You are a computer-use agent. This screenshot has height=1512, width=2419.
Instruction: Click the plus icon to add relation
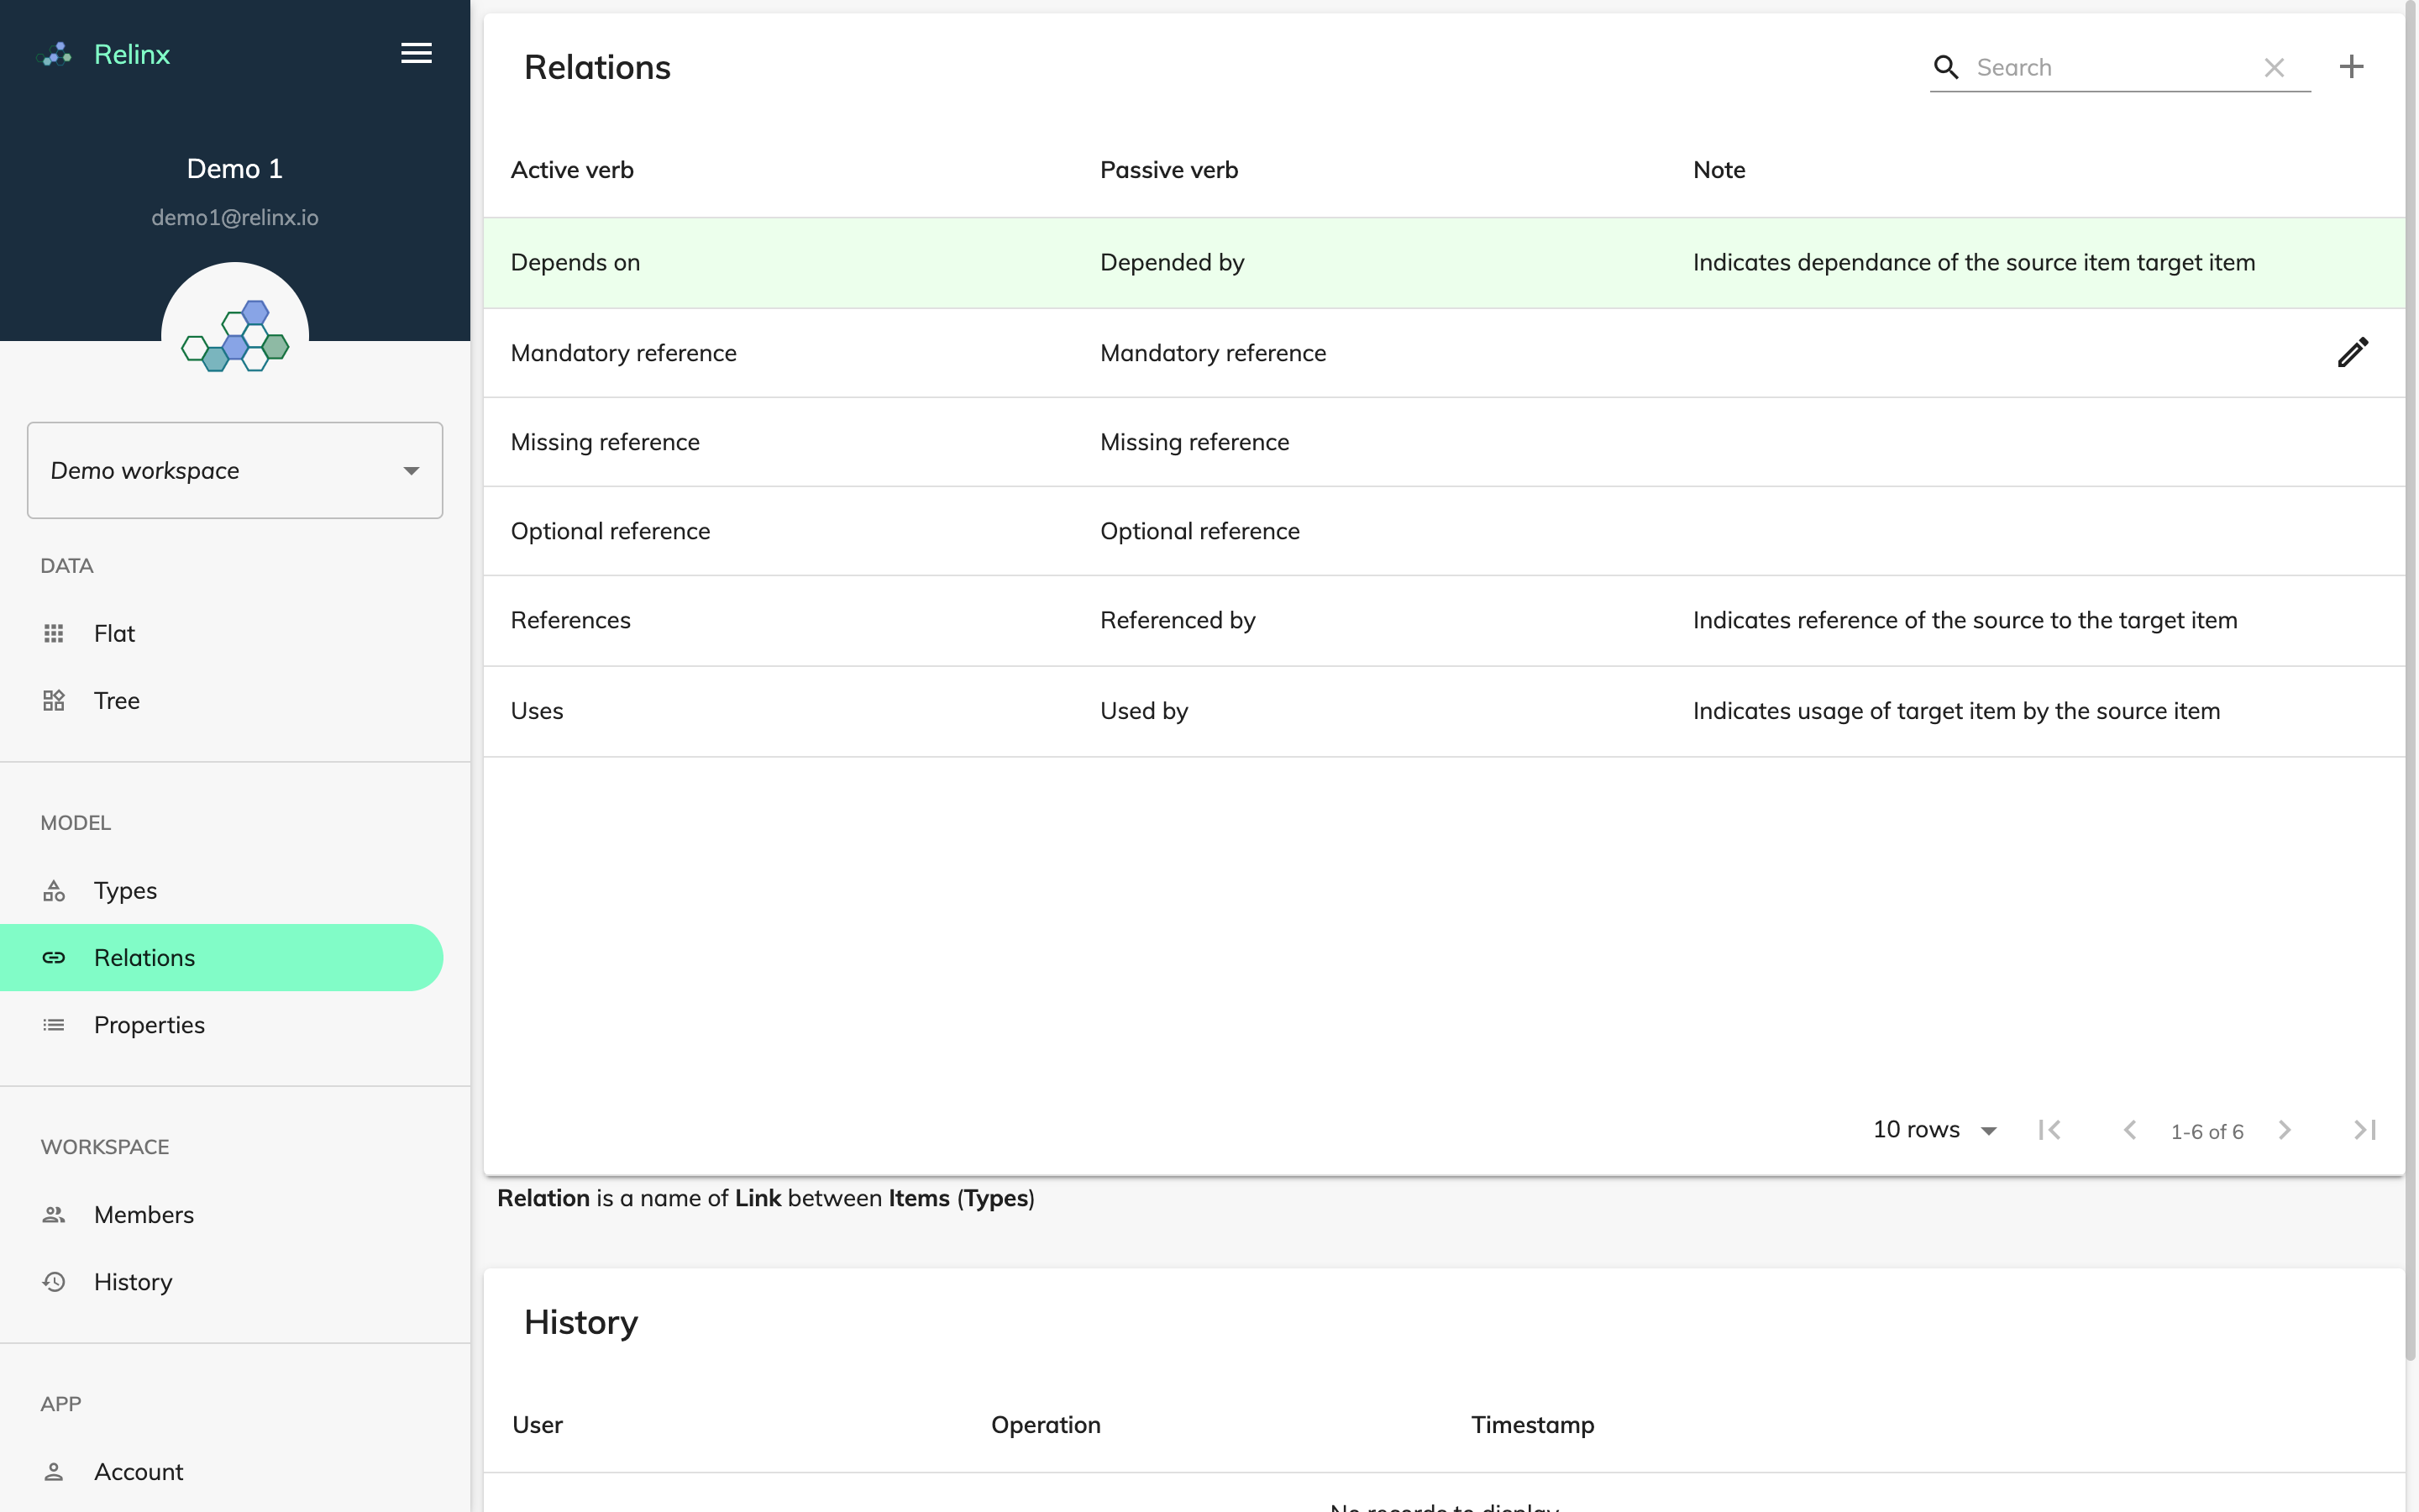tap(2351, 67)
